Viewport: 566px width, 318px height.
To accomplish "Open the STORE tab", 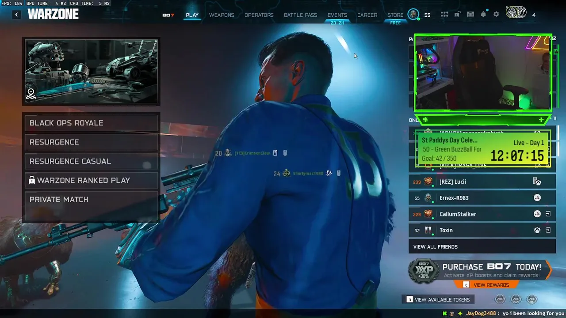I will [x=395, y=15].
